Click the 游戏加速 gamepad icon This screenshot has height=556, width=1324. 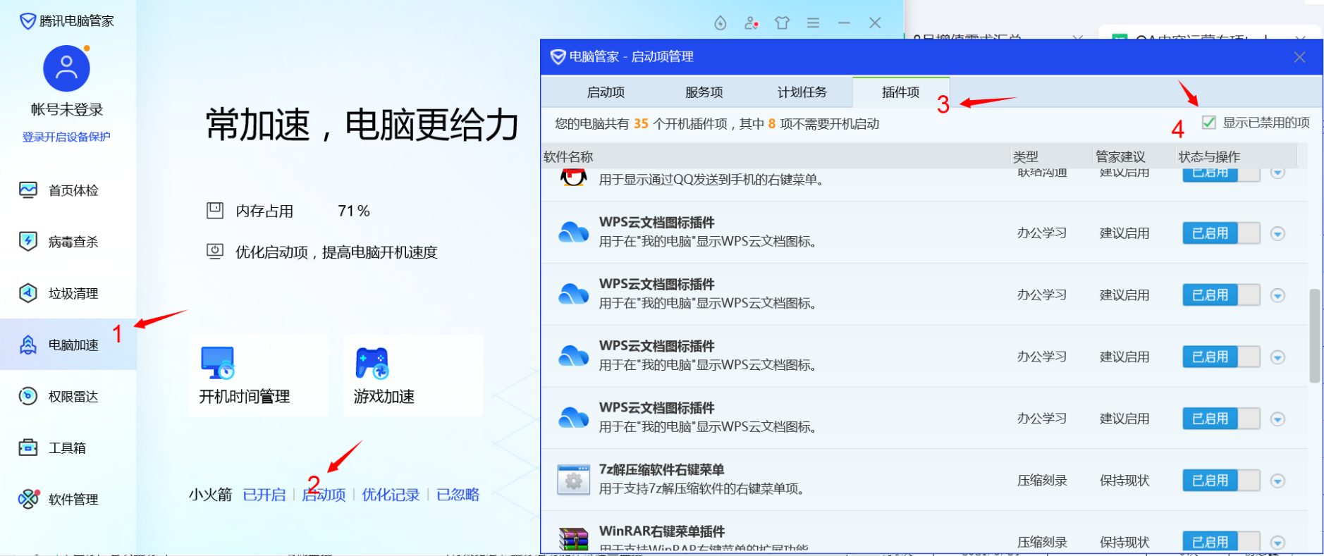pyautogui.click(x=372, y=363)
